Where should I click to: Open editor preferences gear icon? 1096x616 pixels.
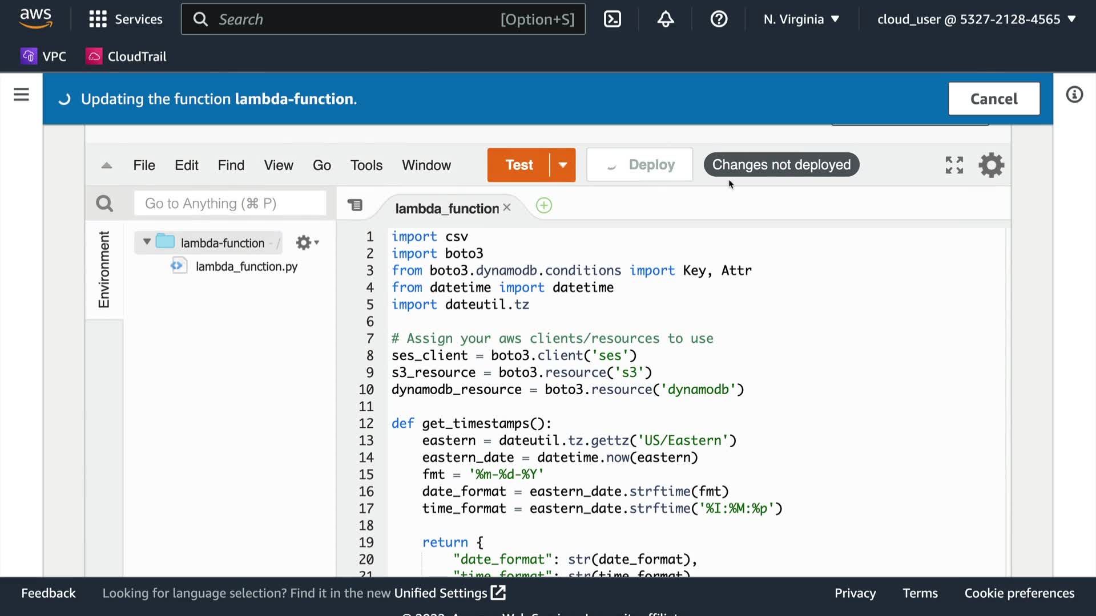(991, 165)
